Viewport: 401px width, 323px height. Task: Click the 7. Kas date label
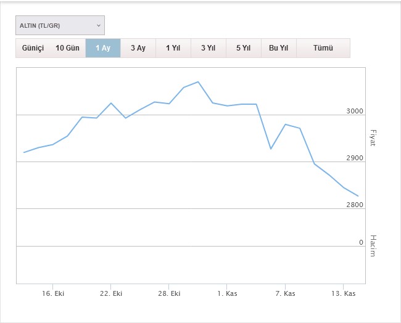285,293
